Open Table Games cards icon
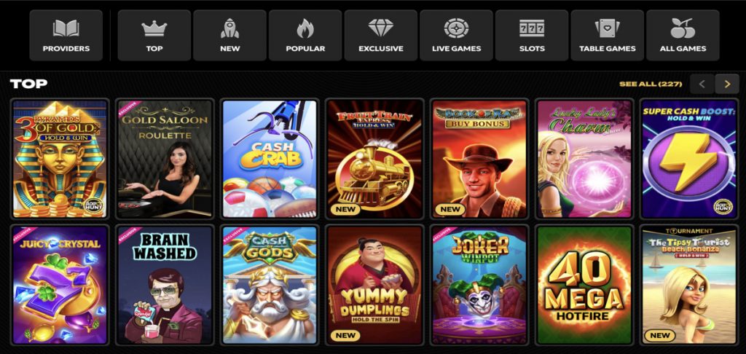746x354 pixels. (x=607, y=35)
